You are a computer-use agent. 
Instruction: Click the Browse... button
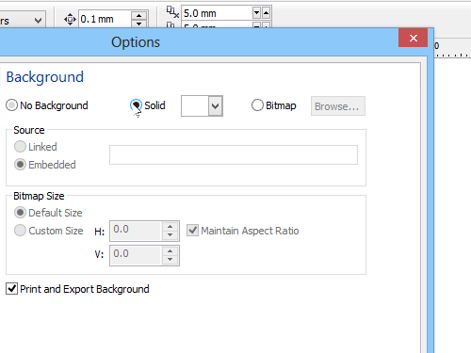click(x=338, y=106)
